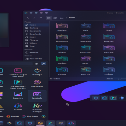
Task: Click Restart in launcher footer
Action: click(x=13, y=116)
